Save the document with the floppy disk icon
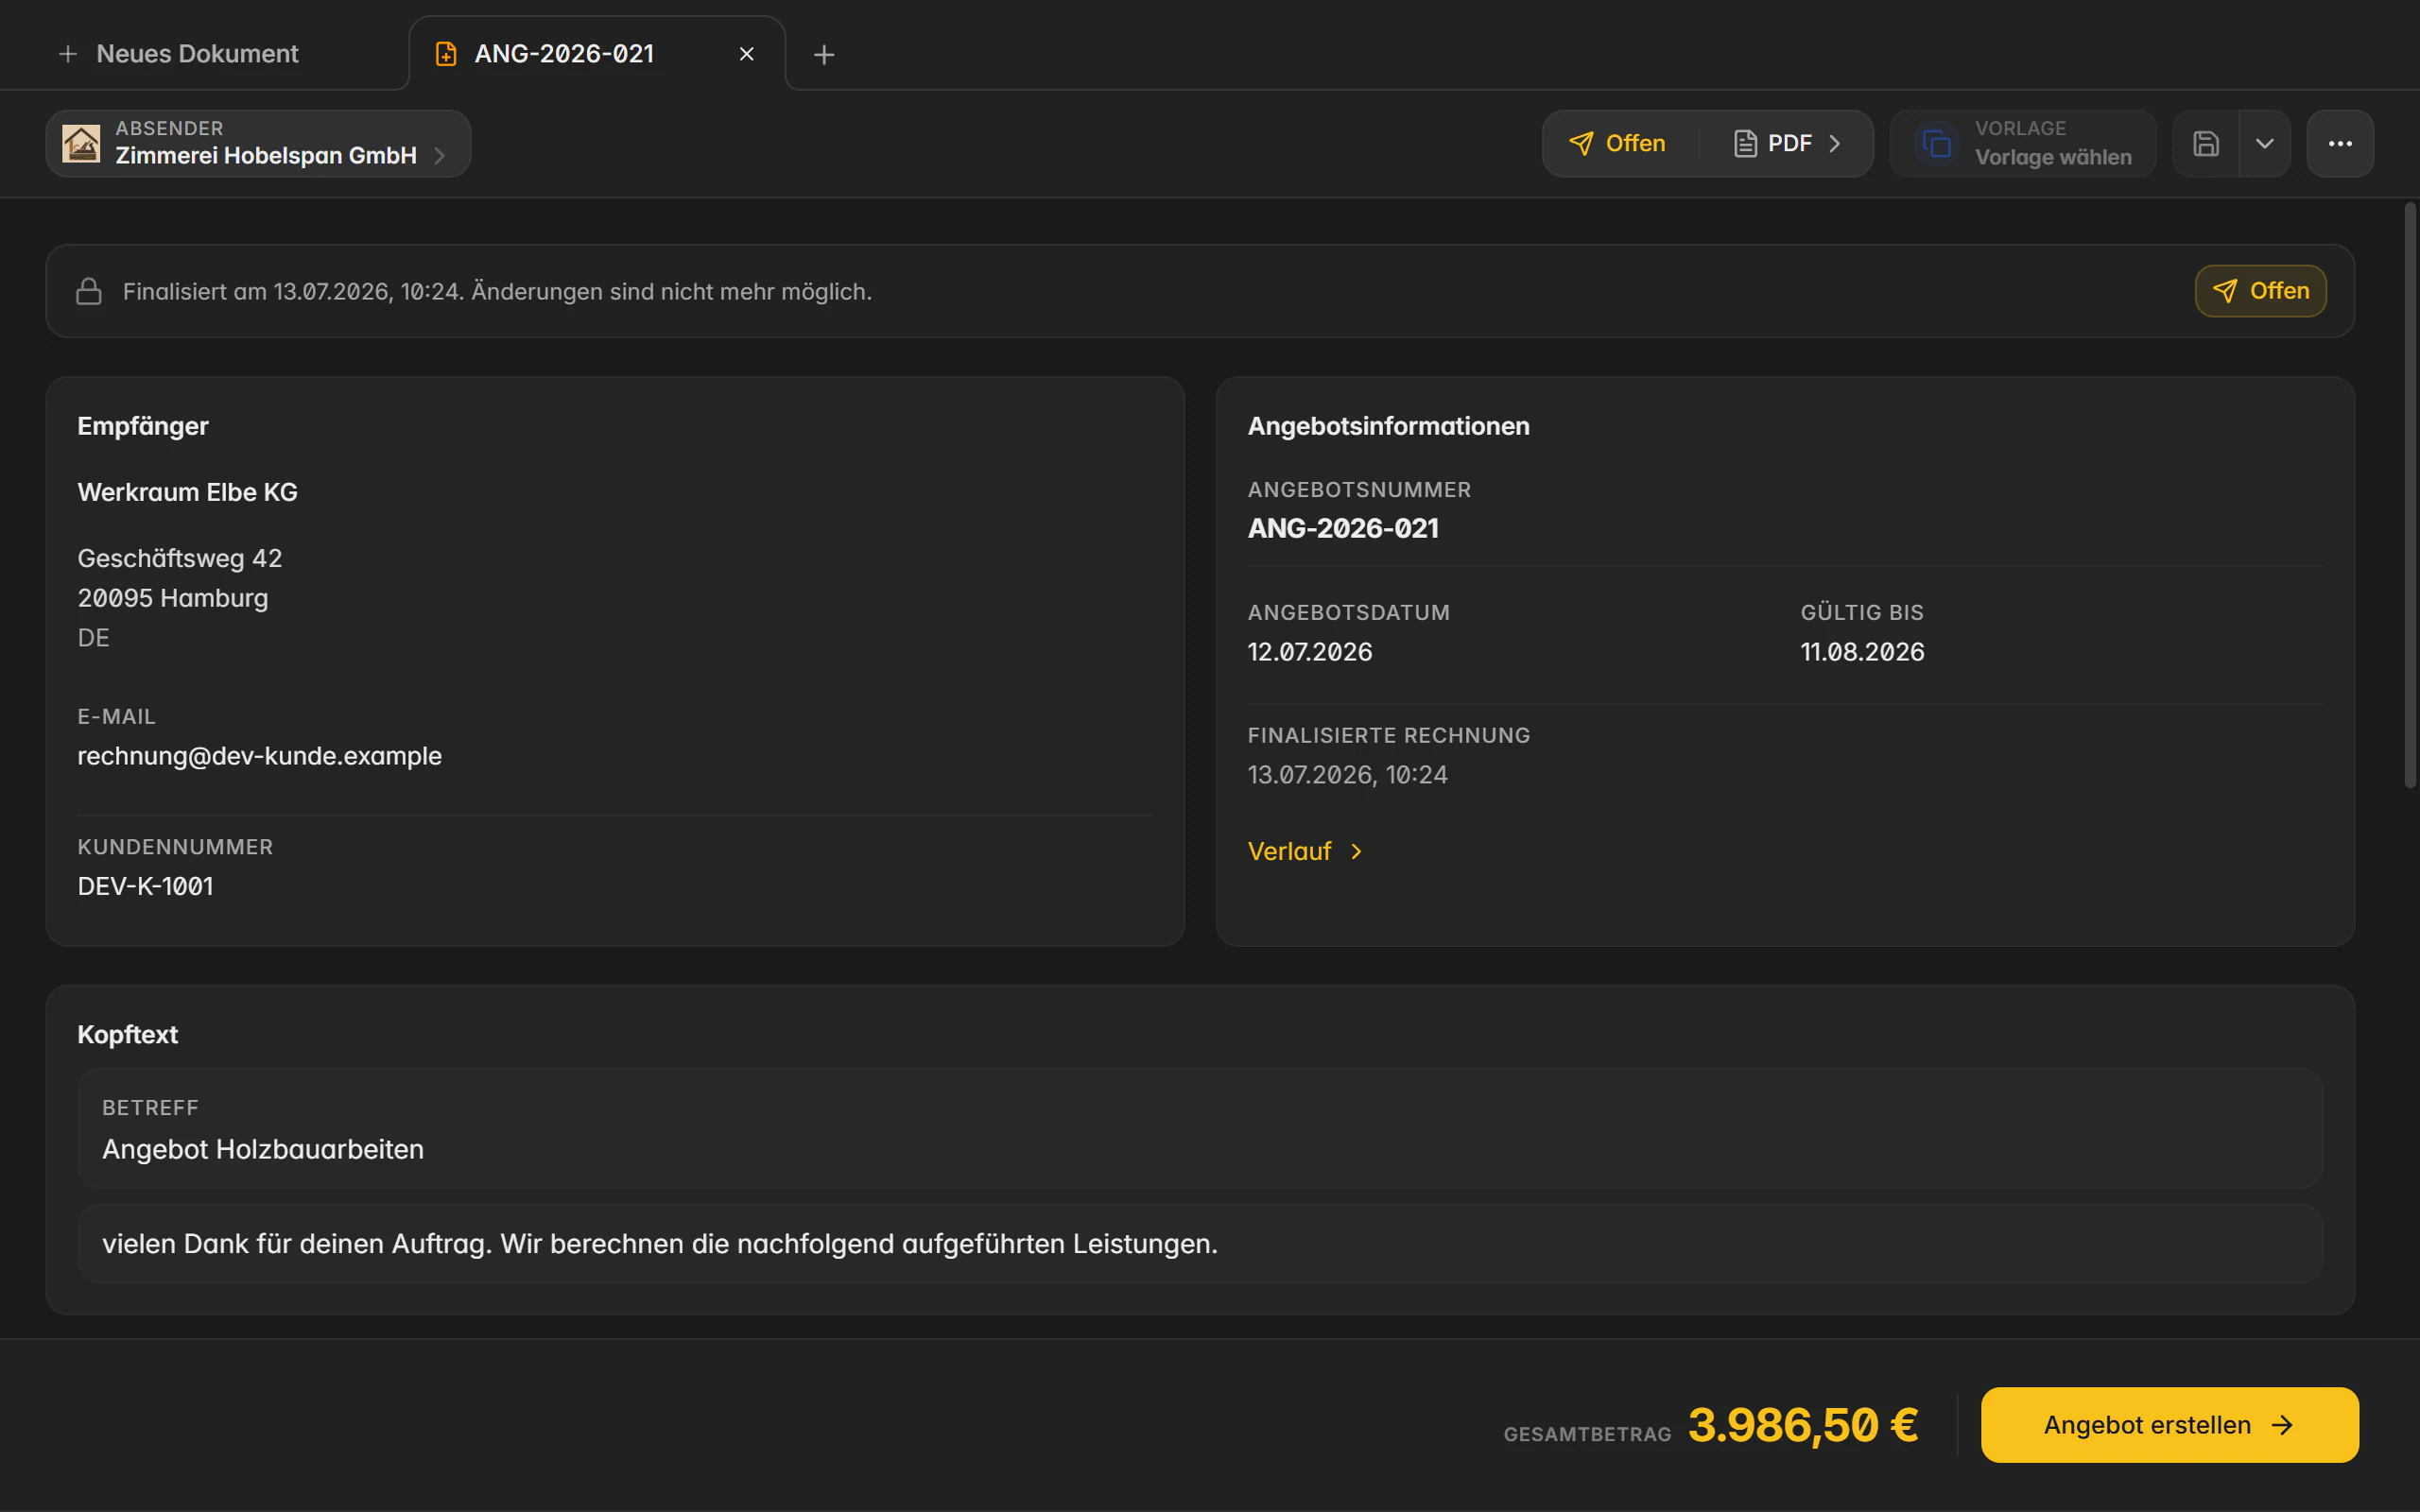 [x=2206, y=143]
